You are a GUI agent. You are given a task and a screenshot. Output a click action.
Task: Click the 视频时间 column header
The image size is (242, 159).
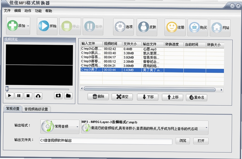pos(112,44)
